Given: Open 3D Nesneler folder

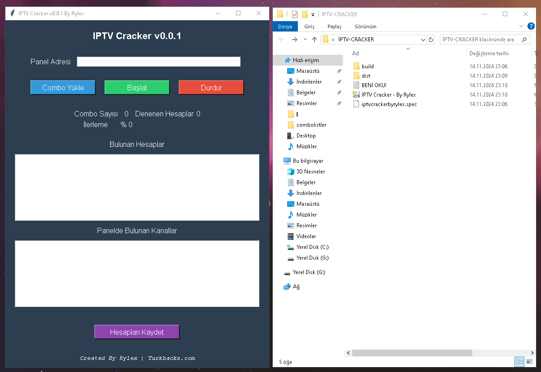Looking at the screenshot, I should [x=310, y=172].
